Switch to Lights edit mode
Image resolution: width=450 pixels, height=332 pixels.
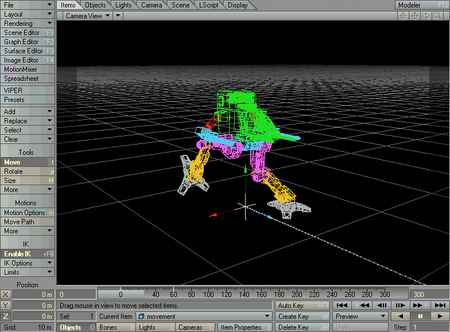(156, 327)
